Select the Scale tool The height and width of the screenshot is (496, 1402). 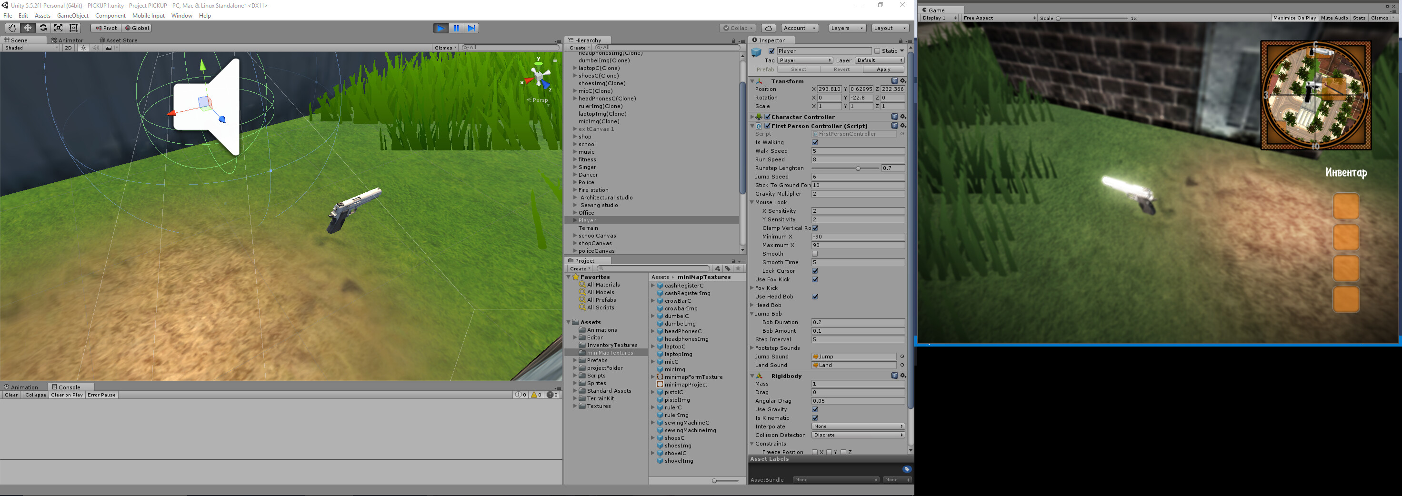pyautogui.click(x=58, y=28)
